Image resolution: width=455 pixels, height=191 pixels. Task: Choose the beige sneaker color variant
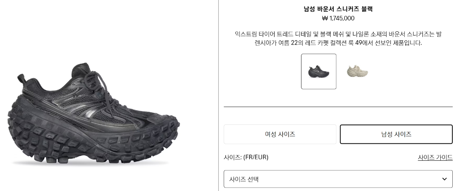tap(357, 71)
